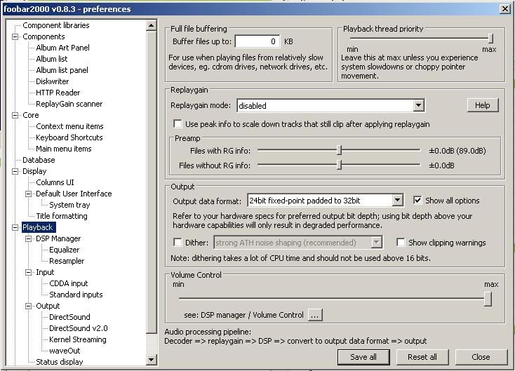The image size is (515, 371).
Task: Collapse the Components tree node
Action: (15, 36)
